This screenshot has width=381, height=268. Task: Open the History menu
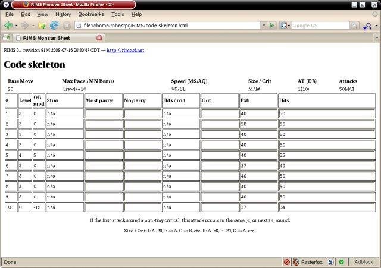click(x=63, y=14)
